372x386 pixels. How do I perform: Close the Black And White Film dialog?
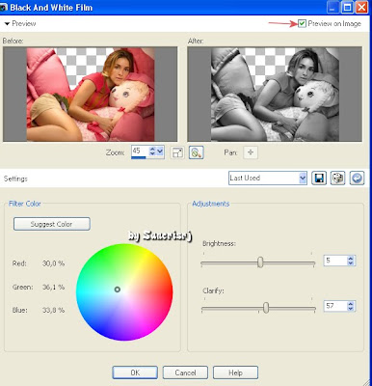point(361,7)
